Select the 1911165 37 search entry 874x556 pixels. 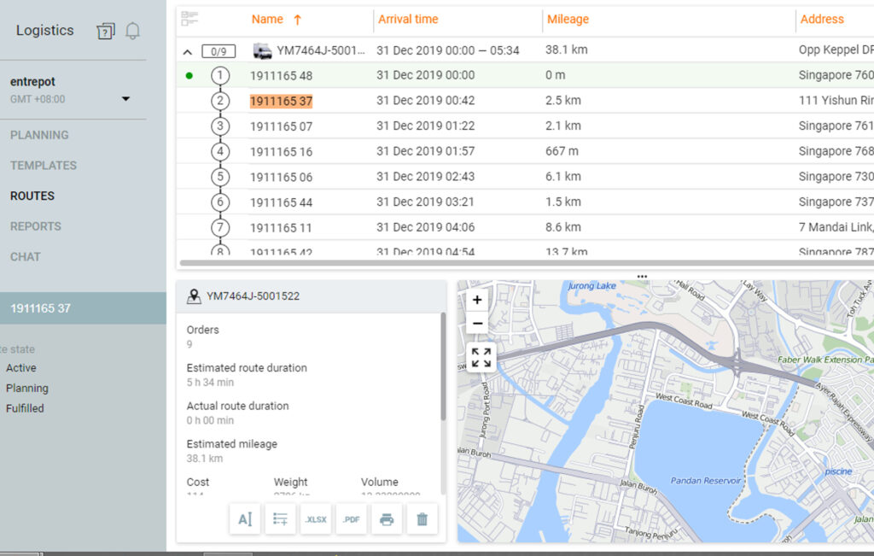pyautogui.click(x=83, y=308)
